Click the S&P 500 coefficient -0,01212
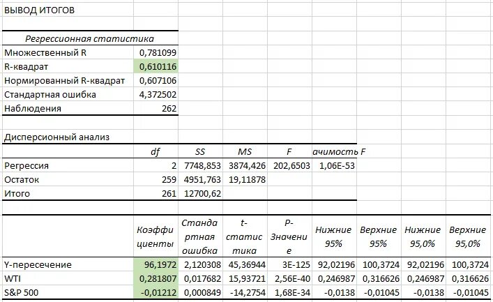Image resolution: width=493 pixels, height=302 pixels. (x=159, y=292)
